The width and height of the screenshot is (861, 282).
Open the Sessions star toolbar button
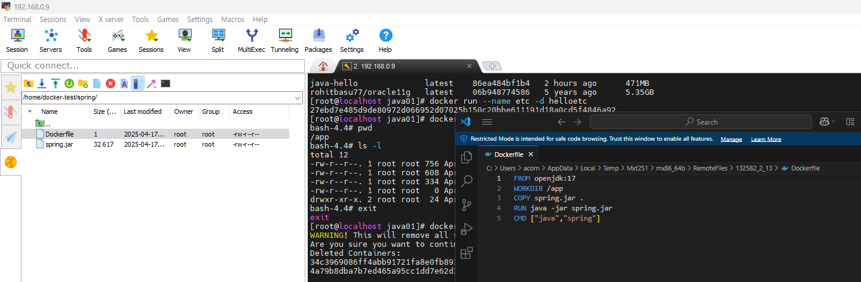pos(151,41)
